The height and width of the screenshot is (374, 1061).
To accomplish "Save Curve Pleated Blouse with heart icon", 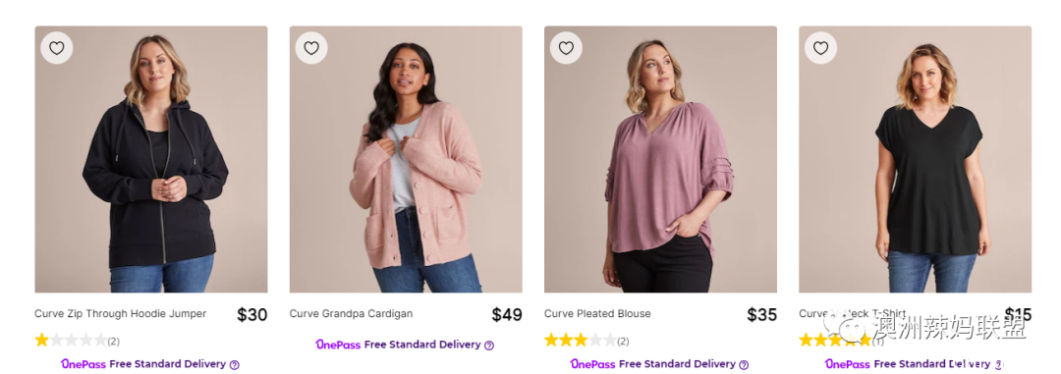I will click(x=567, y=48).
